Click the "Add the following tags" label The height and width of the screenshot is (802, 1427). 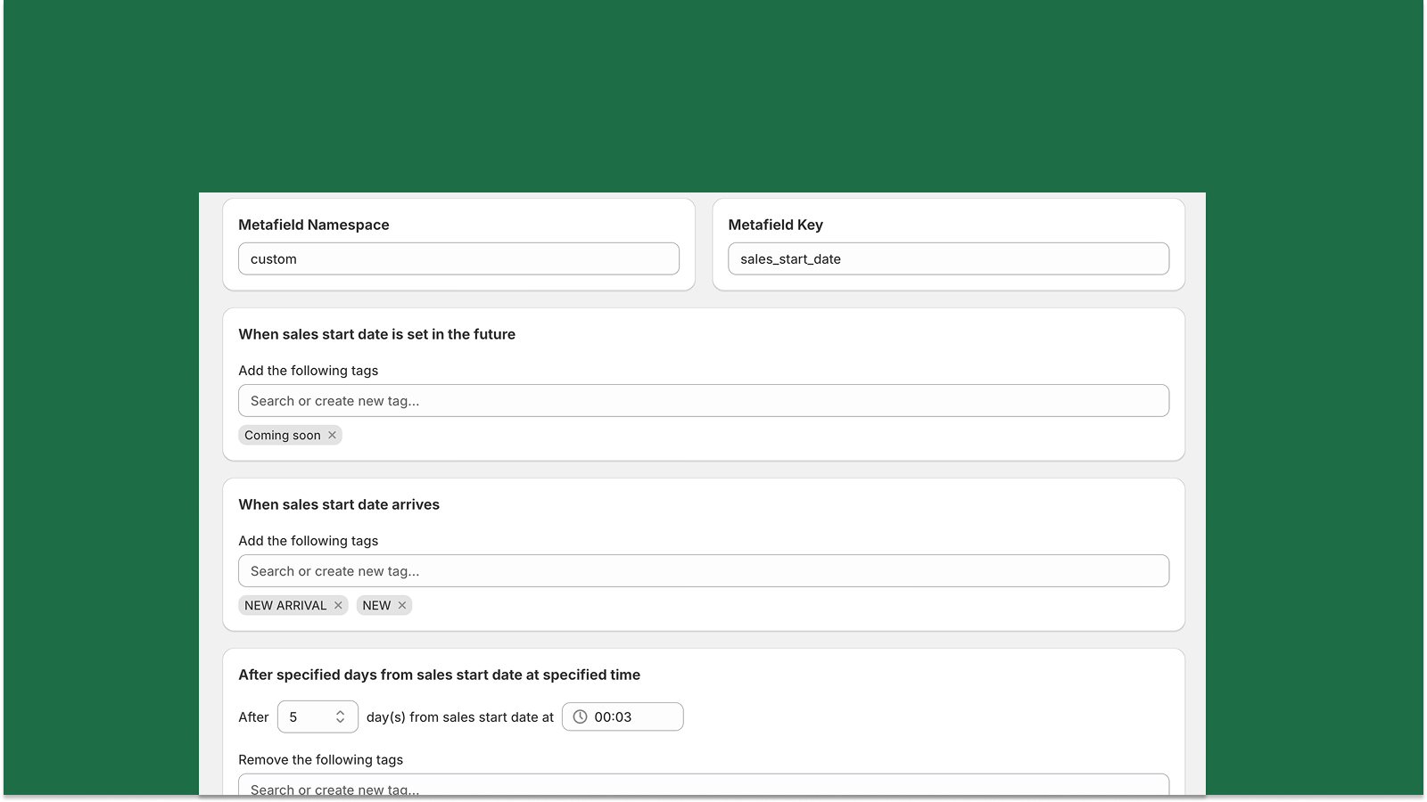308,371
